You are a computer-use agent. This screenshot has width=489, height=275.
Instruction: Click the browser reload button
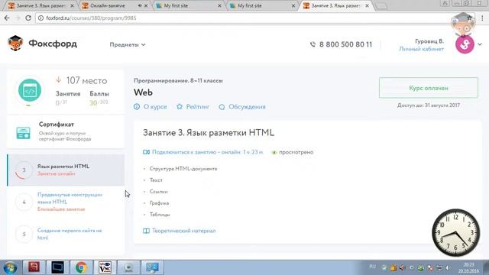[x=28, y=18]
